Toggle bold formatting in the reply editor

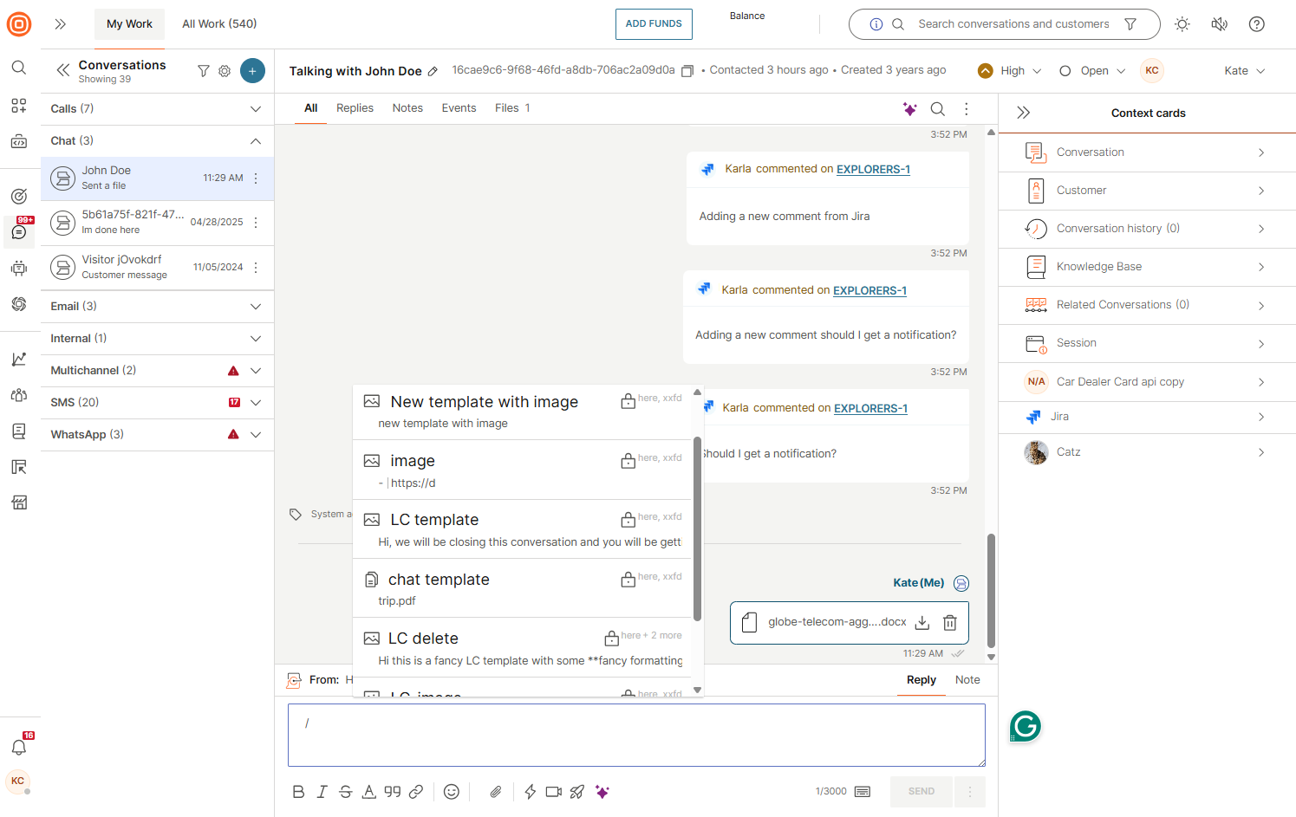(x=298, y=791)
